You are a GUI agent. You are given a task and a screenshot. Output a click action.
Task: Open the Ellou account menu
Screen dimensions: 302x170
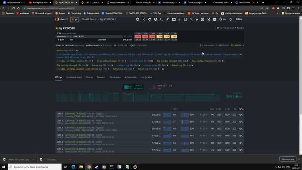click(239, 19)
